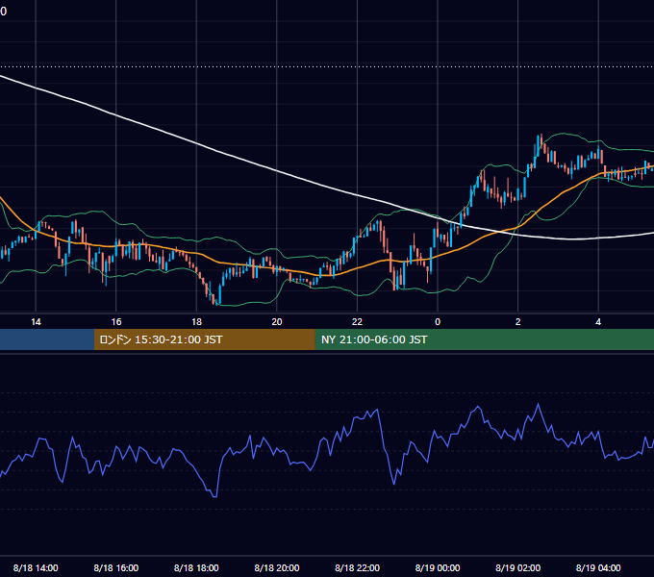This screenshot has width=654, height=577.
Task: Click the 8/18 22:00 time label
Action: coord(358,567)
